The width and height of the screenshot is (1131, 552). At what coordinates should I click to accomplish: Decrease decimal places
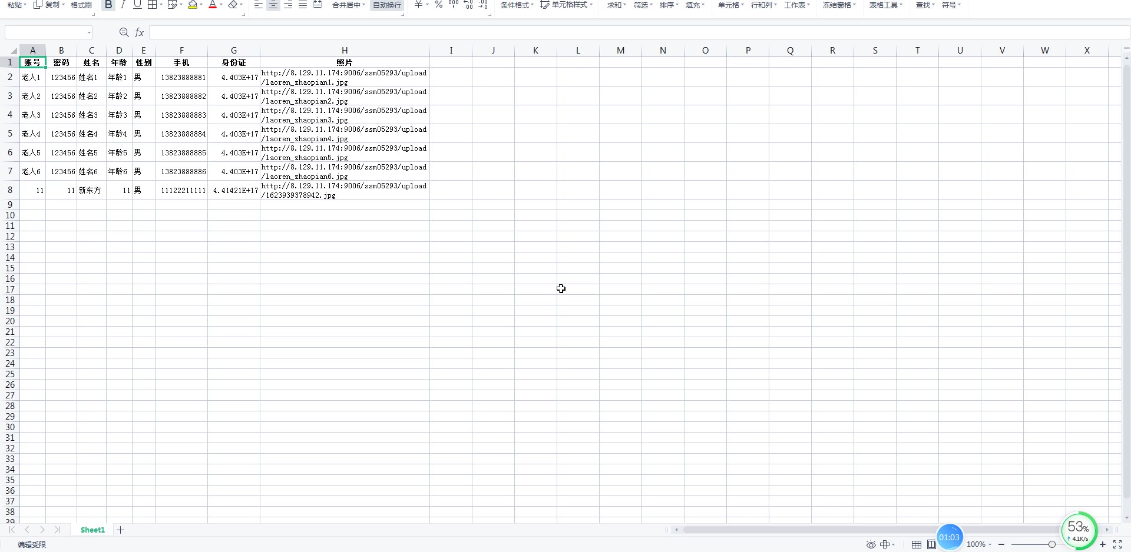pyautogui.click(x=483, y=5)
